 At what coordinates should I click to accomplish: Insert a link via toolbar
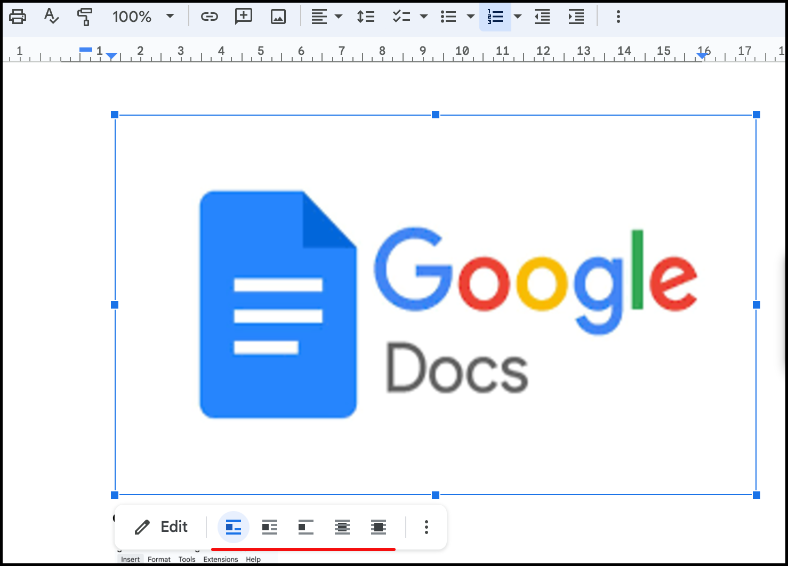pos(209,17)
